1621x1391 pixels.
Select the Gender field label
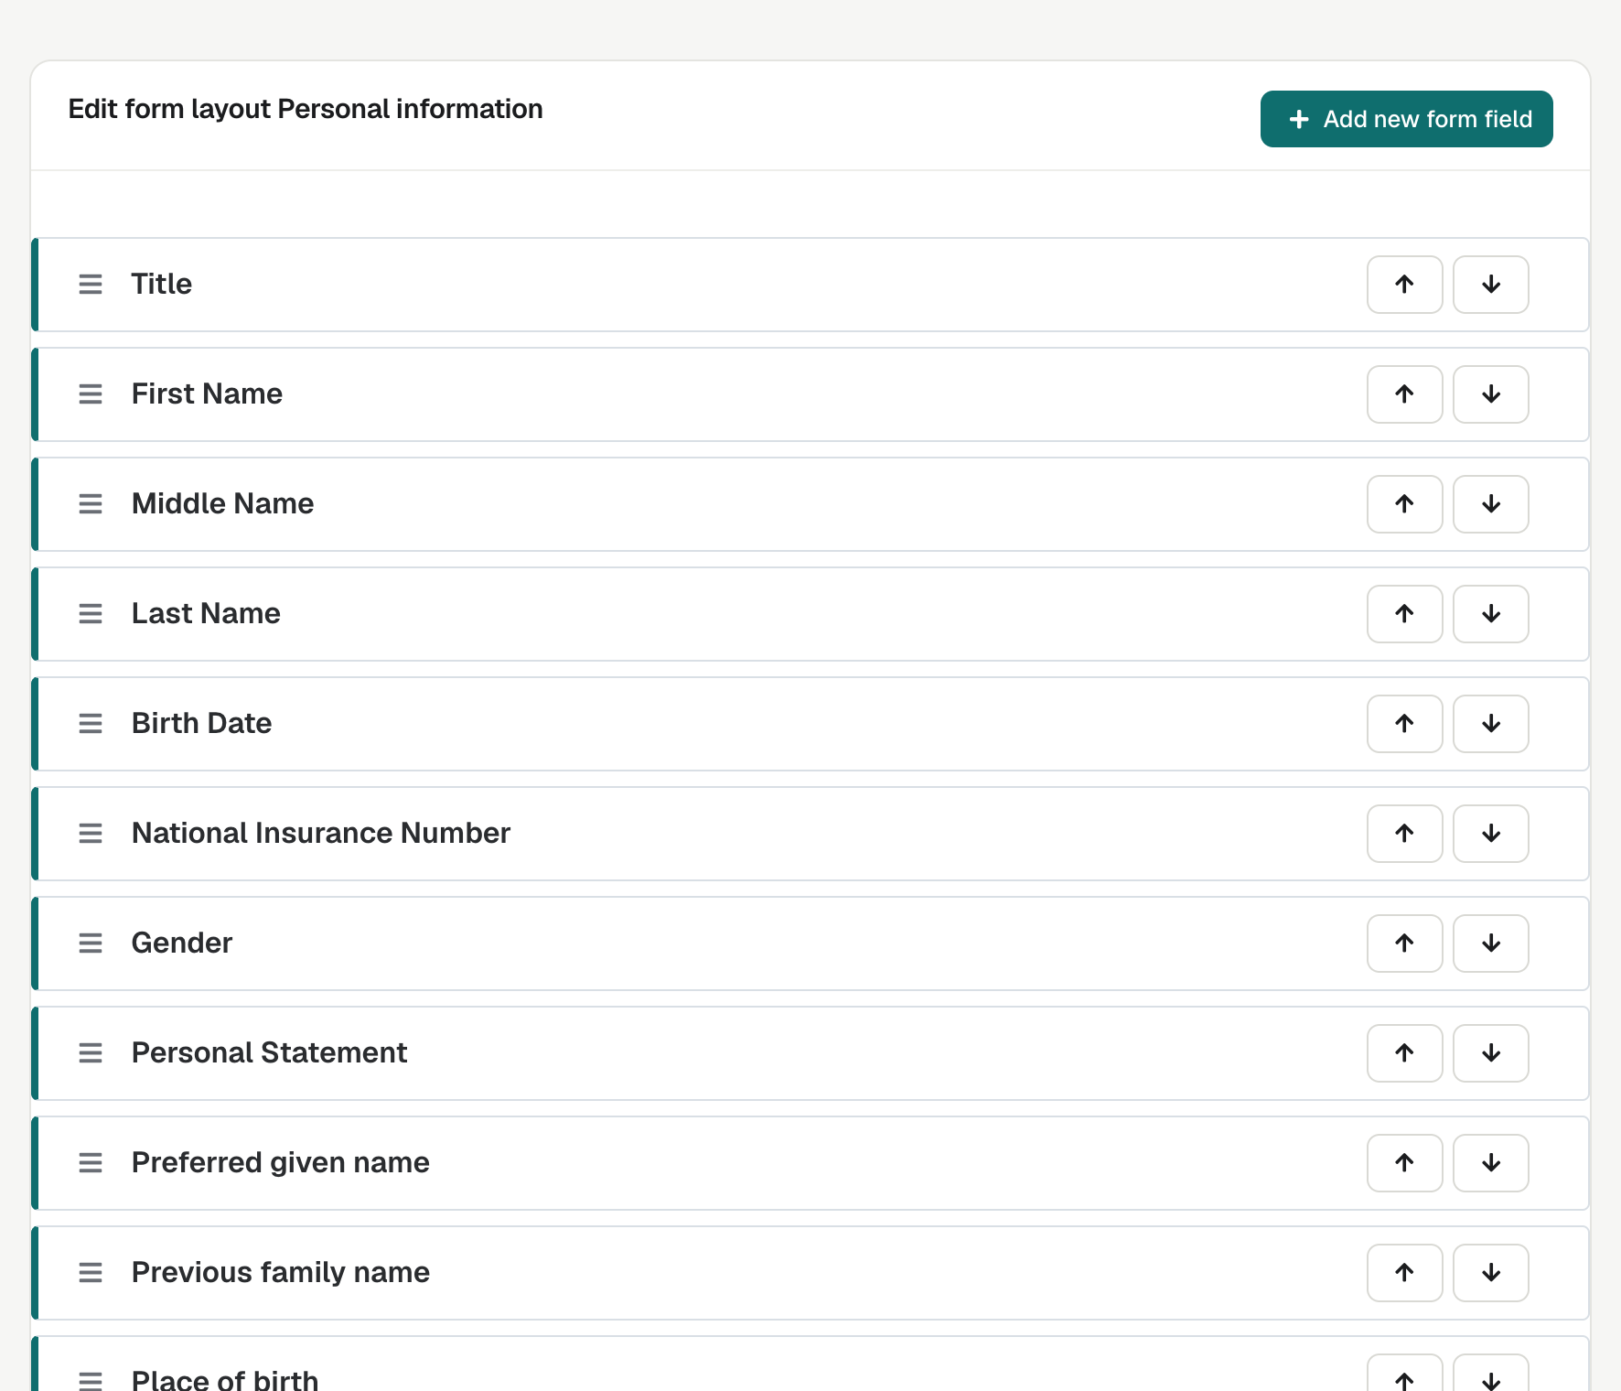(182, 943)
